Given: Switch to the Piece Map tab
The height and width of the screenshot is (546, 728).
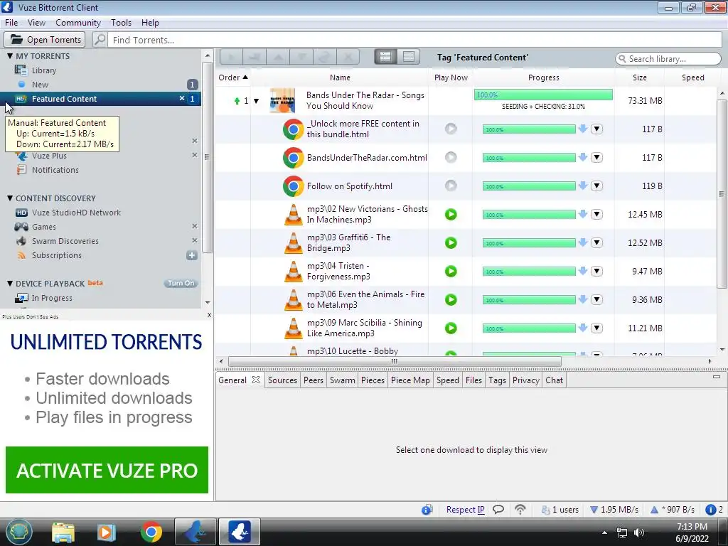Looking at the screenshot, I should click(x=410, y=380).
